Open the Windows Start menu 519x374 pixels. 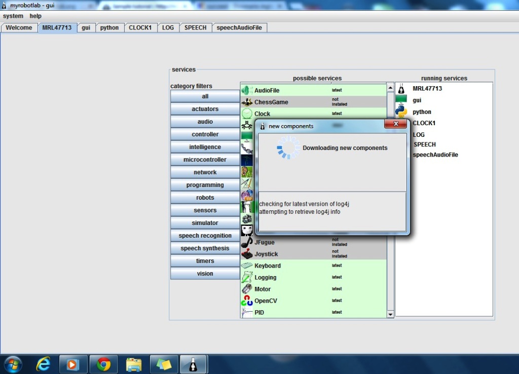13,364
